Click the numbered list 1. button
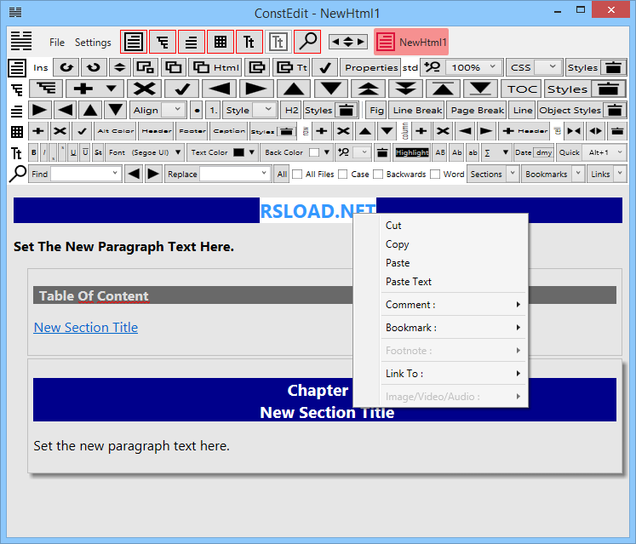636x544 pixels. 214,110
